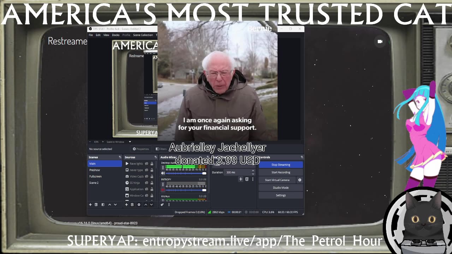Open scene filters icon in Scenes panel

pos(103,205)
